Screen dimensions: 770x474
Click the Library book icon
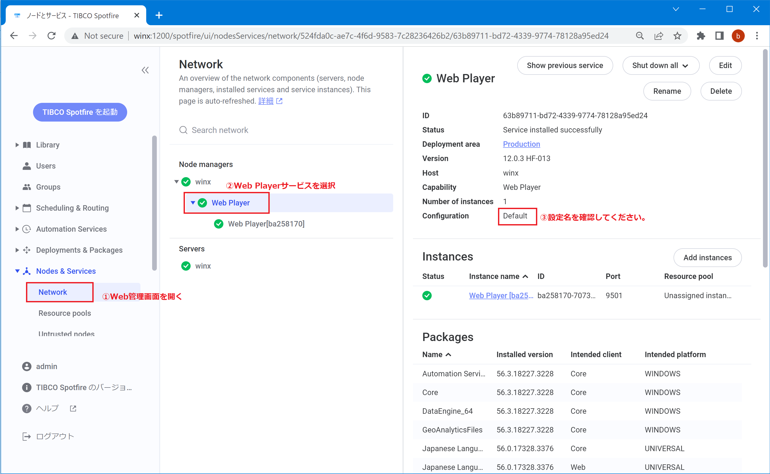coord(27,145)
